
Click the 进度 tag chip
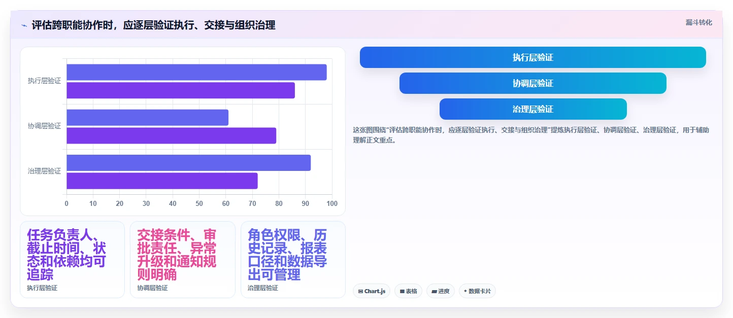[x=441, y=291]
